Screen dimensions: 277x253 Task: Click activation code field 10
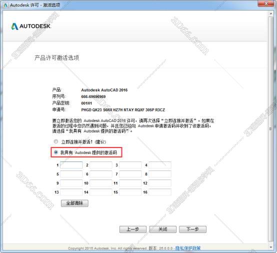pos(101,183)
